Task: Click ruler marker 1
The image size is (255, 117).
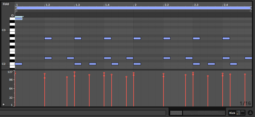Action: 17,5
